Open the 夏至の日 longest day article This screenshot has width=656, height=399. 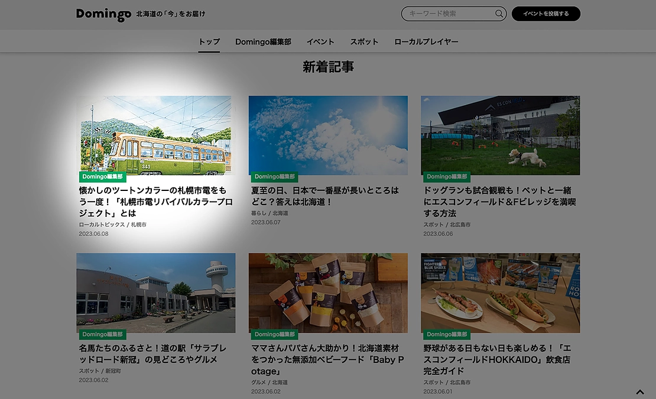(x=324, y=195)
